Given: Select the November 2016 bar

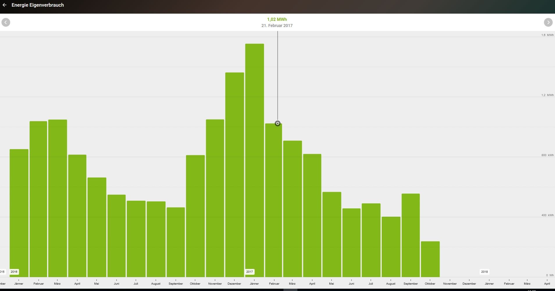Looking at the screenshot, I should click(215, 198).
